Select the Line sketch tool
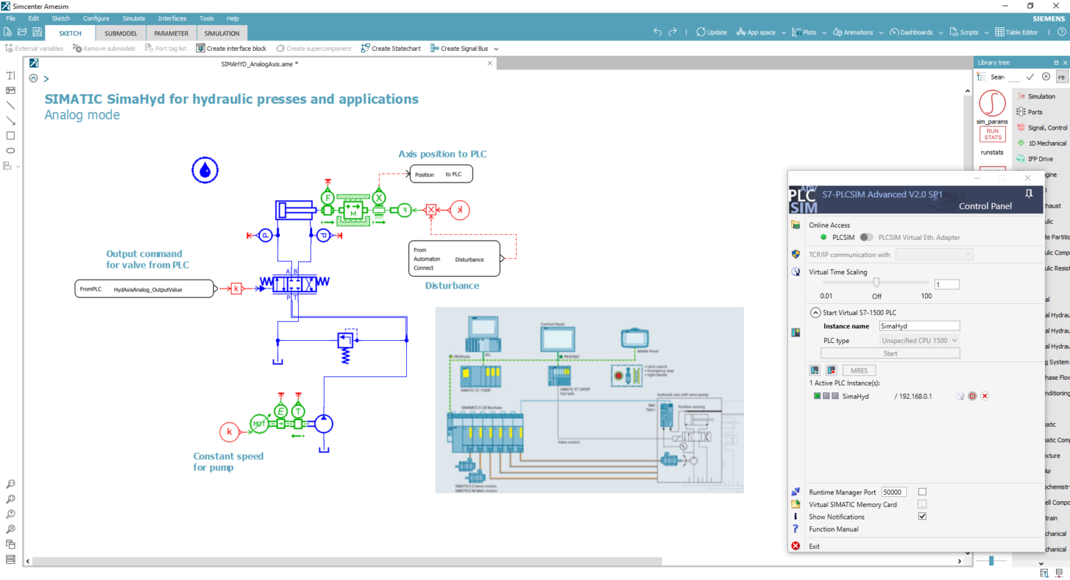This screenshot has height=580, width=1070. pos(10,106)
